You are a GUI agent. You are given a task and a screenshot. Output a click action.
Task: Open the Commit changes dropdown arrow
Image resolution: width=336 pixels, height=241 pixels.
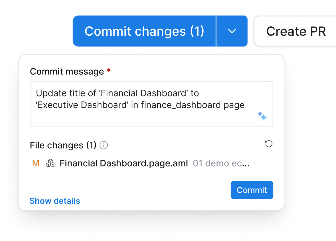point(232,31)
